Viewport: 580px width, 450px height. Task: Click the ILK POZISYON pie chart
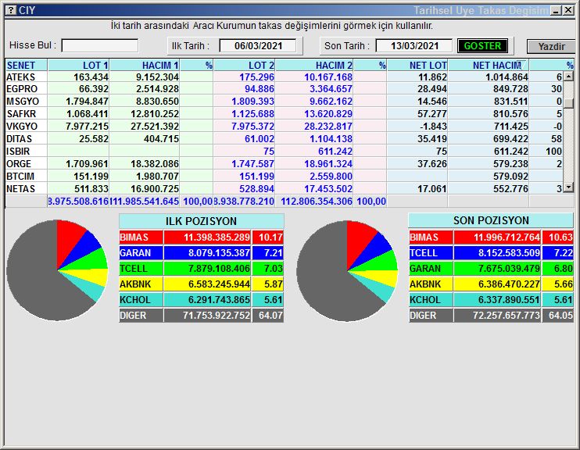(57, 270)
